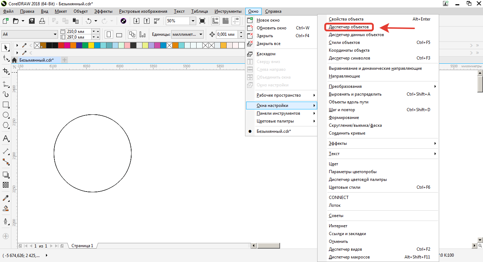Select the Text tool
Screen dimensions: 483x262
pyautogui.click(x=6, y=138)
